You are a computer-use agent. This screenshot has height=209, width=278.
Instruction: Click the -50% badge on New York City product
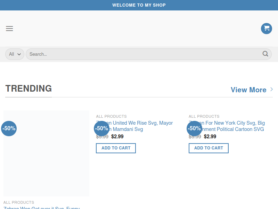(x=194, y=129)
